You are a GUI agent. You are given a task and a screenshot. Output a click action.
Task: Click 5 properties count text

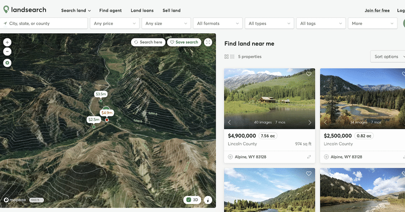250,57
